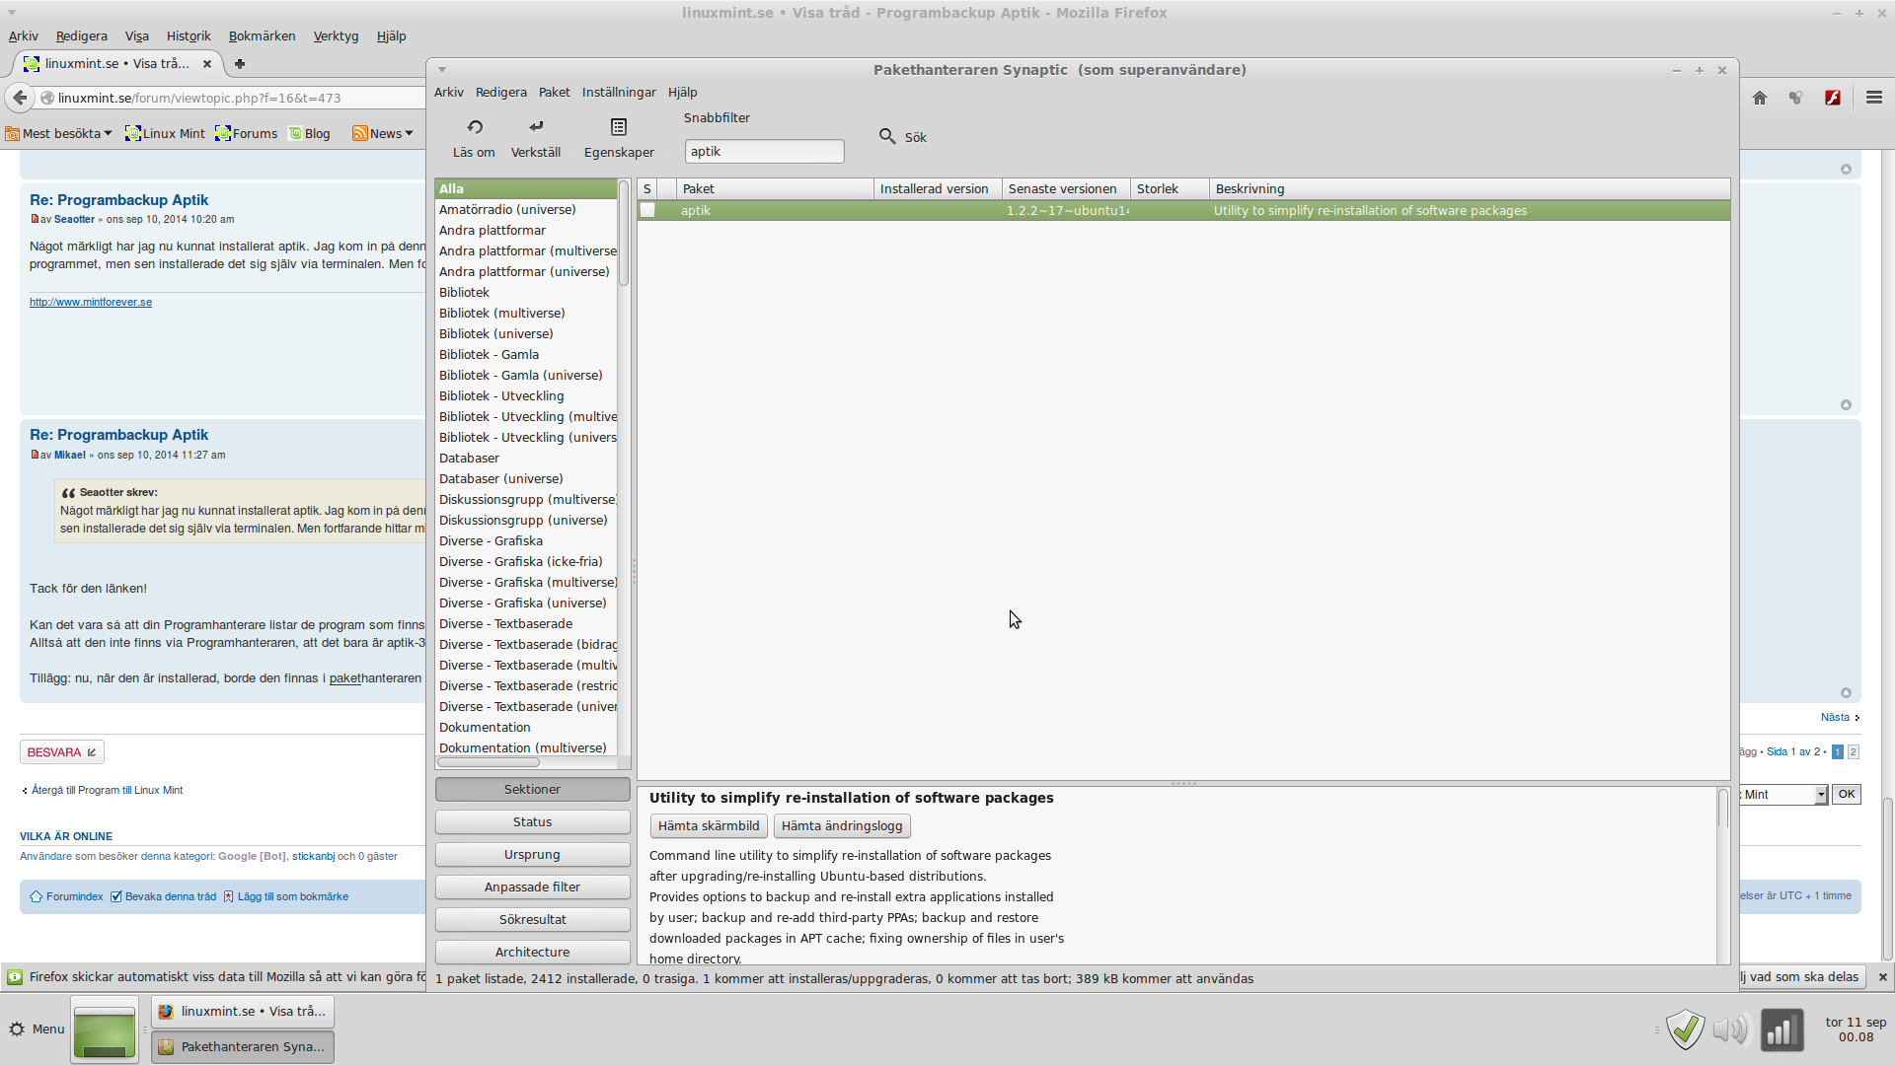The image size is (1895, 1065).
Task: Switch to Pakethanteraren Synaptic taskbar button
Action: tap(243, 1047)
